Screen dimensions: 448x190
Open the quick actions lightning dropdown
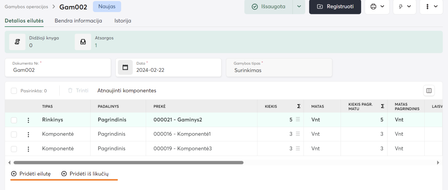405,7
